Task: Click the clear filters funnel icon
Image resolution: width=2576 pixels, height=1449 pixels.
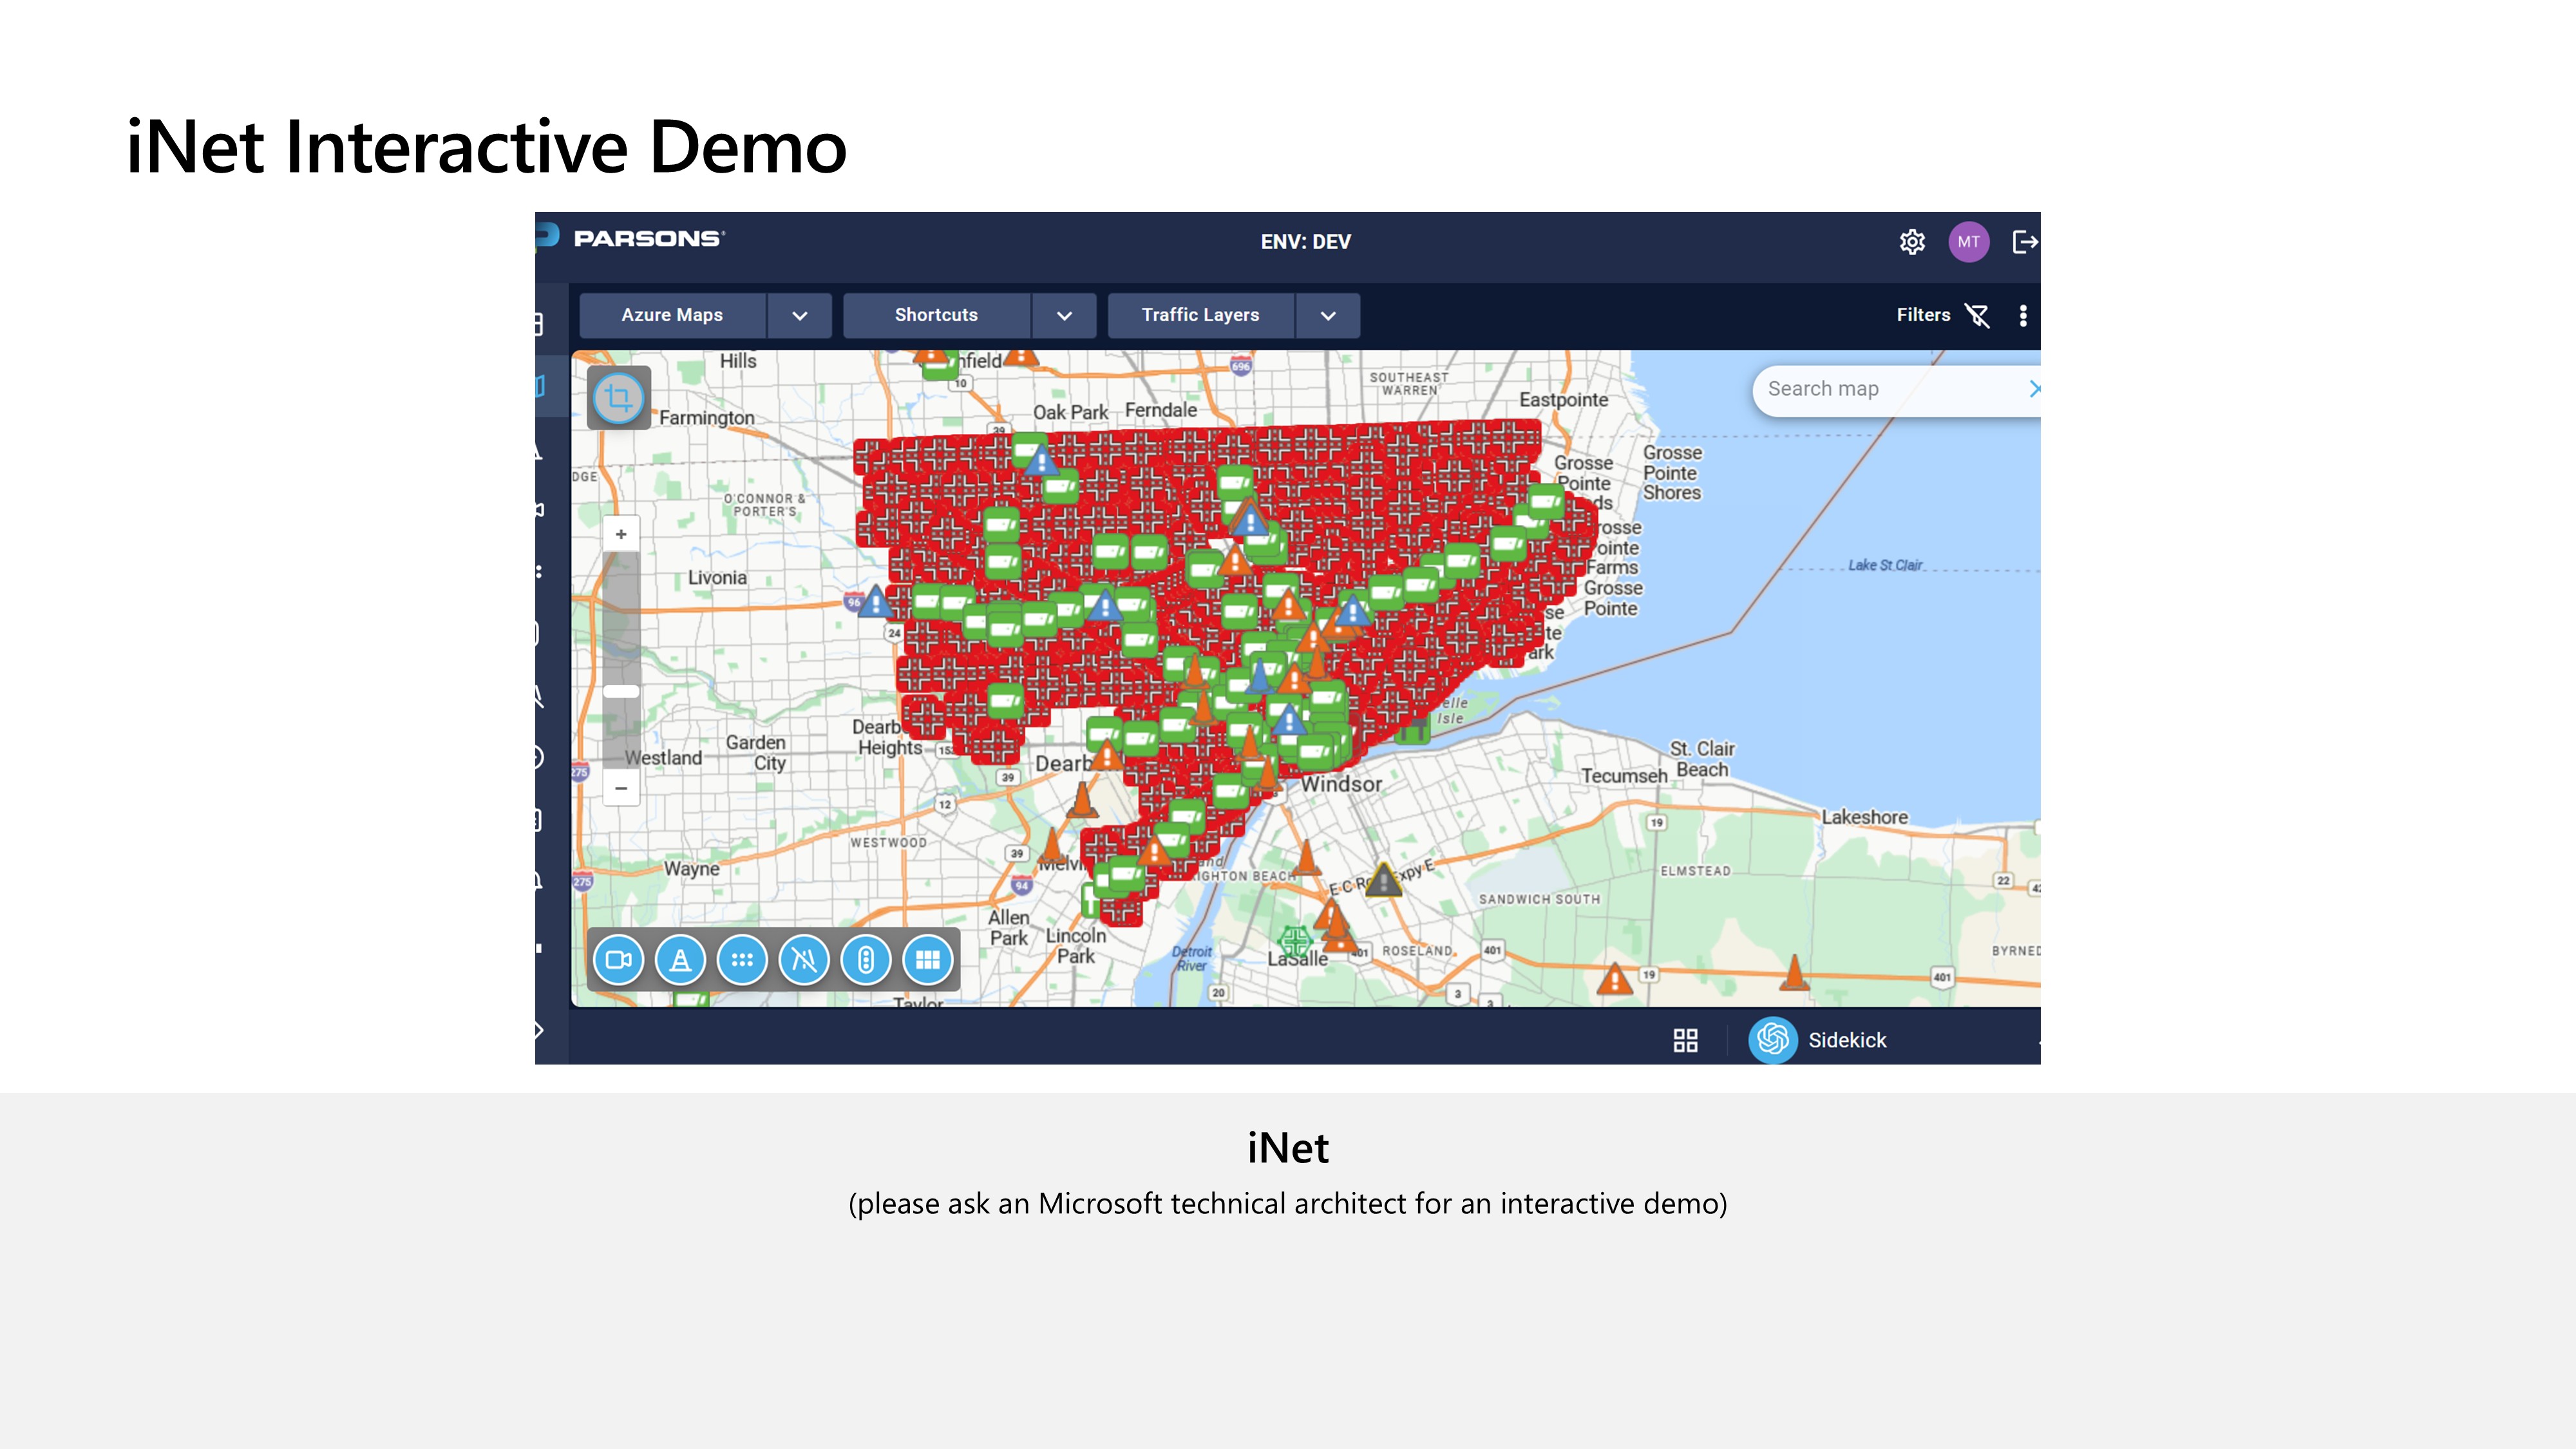Action: 1977,315
